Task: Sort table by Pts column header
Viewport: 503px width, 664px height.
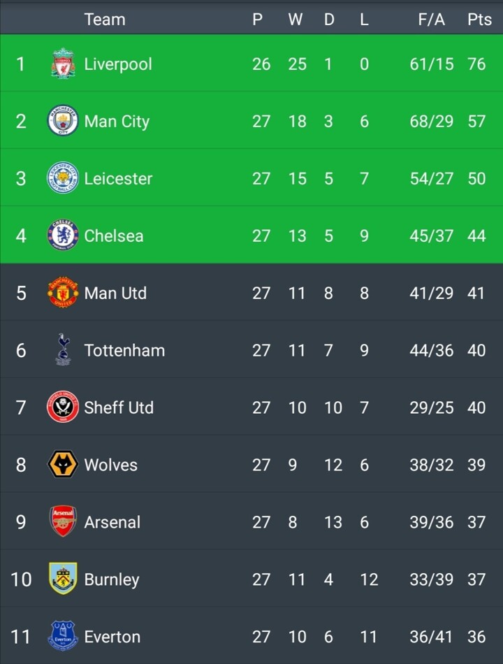Action: coord(479,20)
